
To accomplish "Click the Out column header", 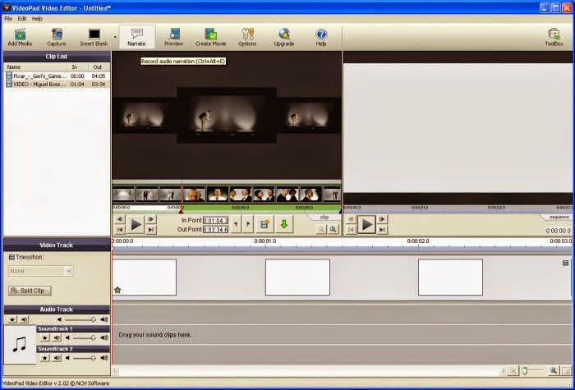I will 99,67.
